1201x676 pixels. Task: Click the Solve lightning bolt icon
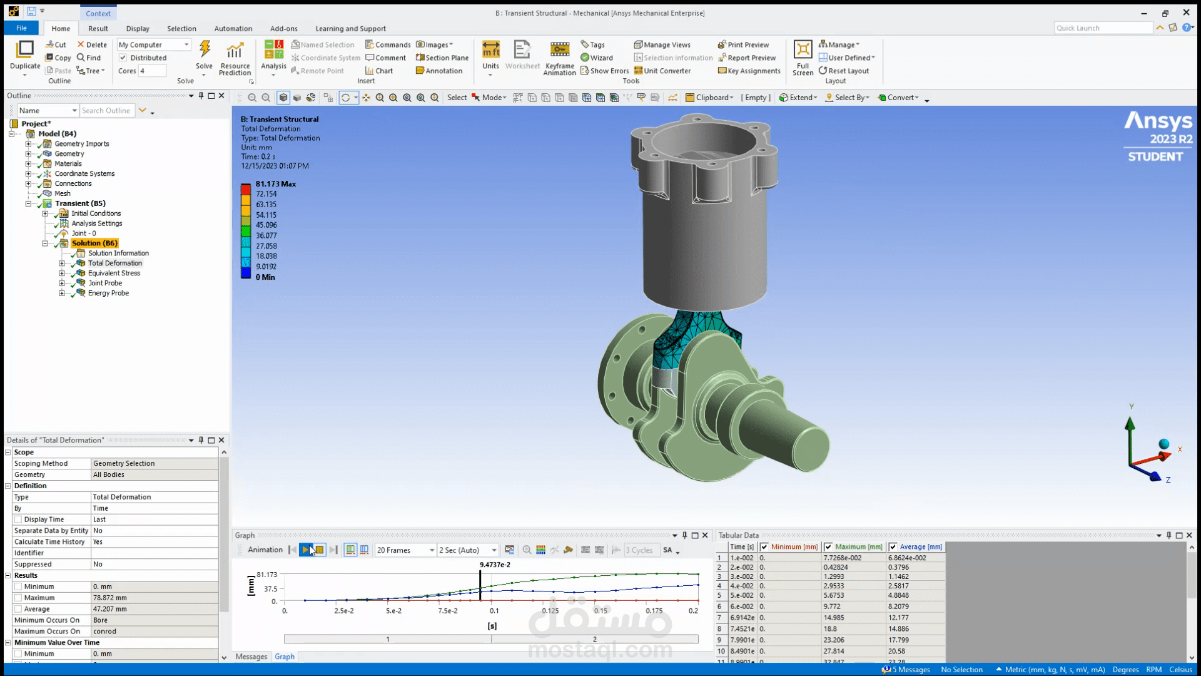[205, 49]
